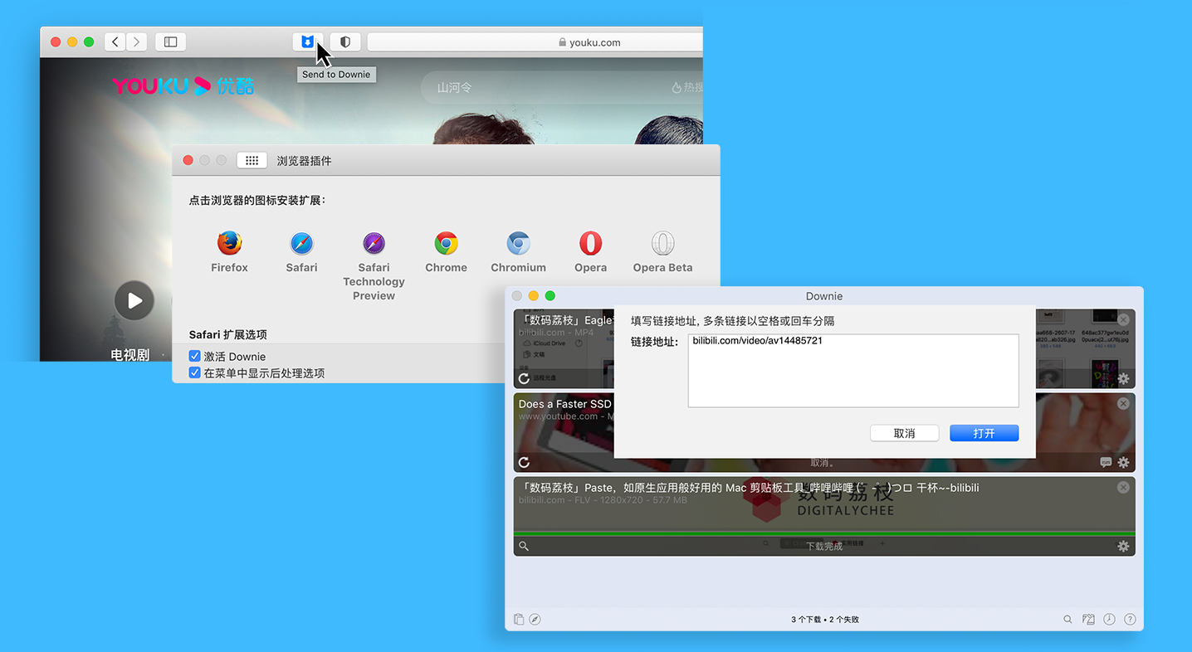Open settings gear for Faster SSD download
Screen dimensions: 1192x652
1123,462
